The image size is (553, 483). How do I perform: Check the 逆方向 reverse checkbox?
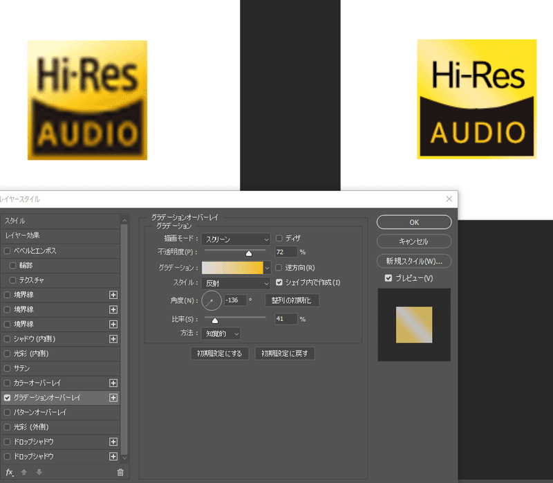280,267
